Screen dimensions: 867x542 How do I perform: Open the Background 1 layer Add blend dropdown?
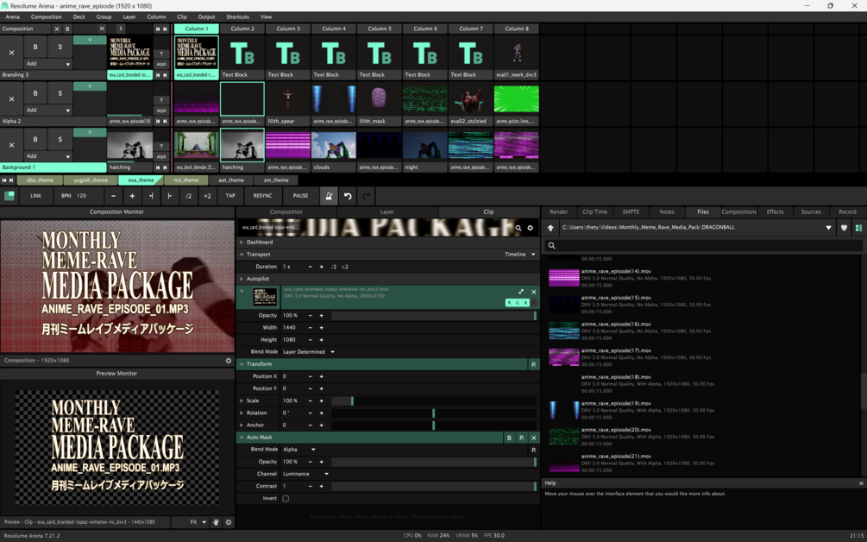[48, 156]
